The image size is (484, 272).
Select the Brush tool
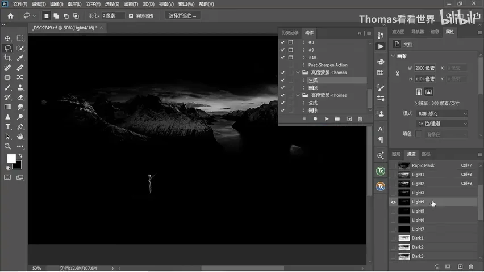coord(7,87)
